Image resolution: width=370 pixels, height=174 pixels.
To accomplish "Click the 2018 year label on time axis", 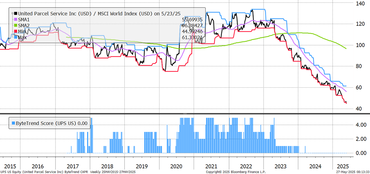I will click(x=107, y=166).
